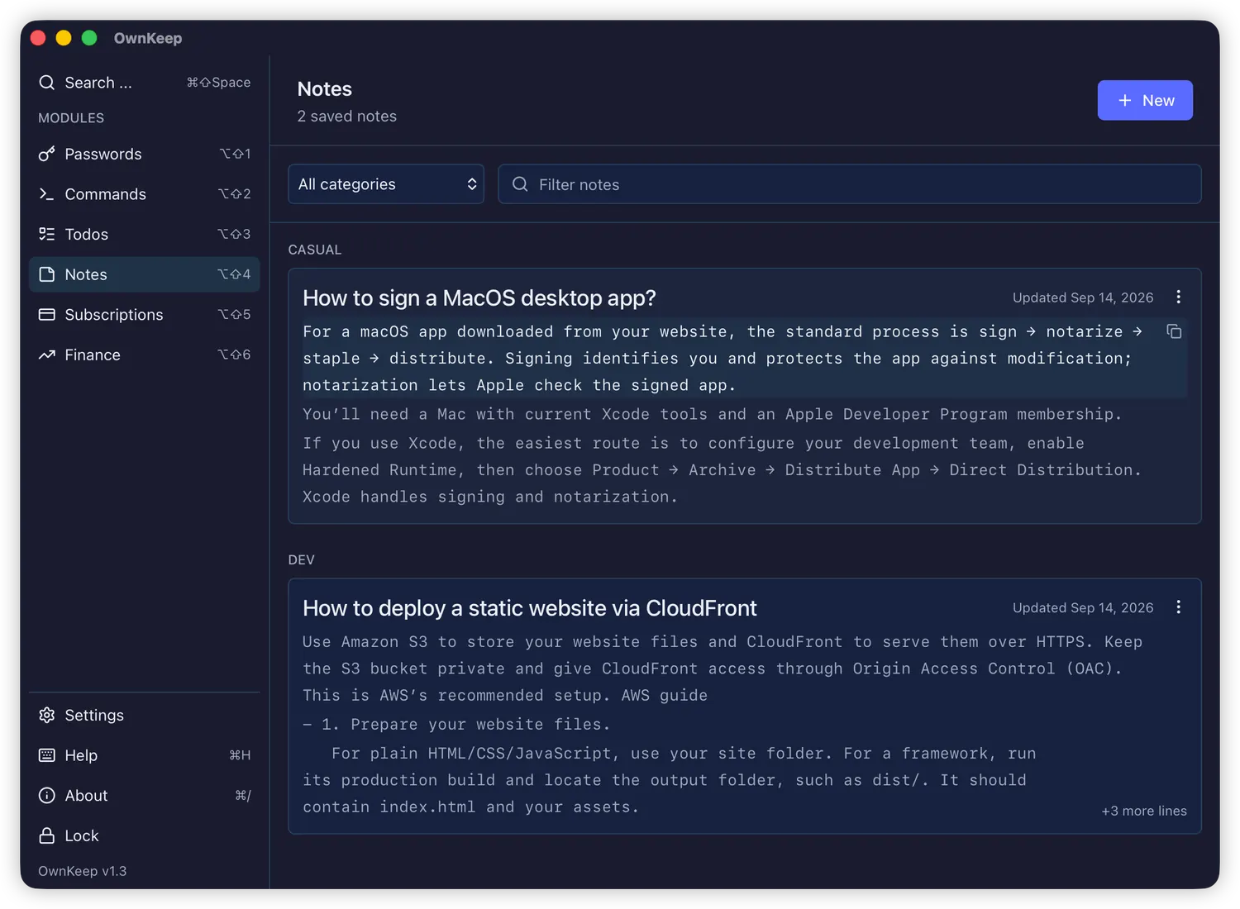Click the Notes page heading

point(325,89)
